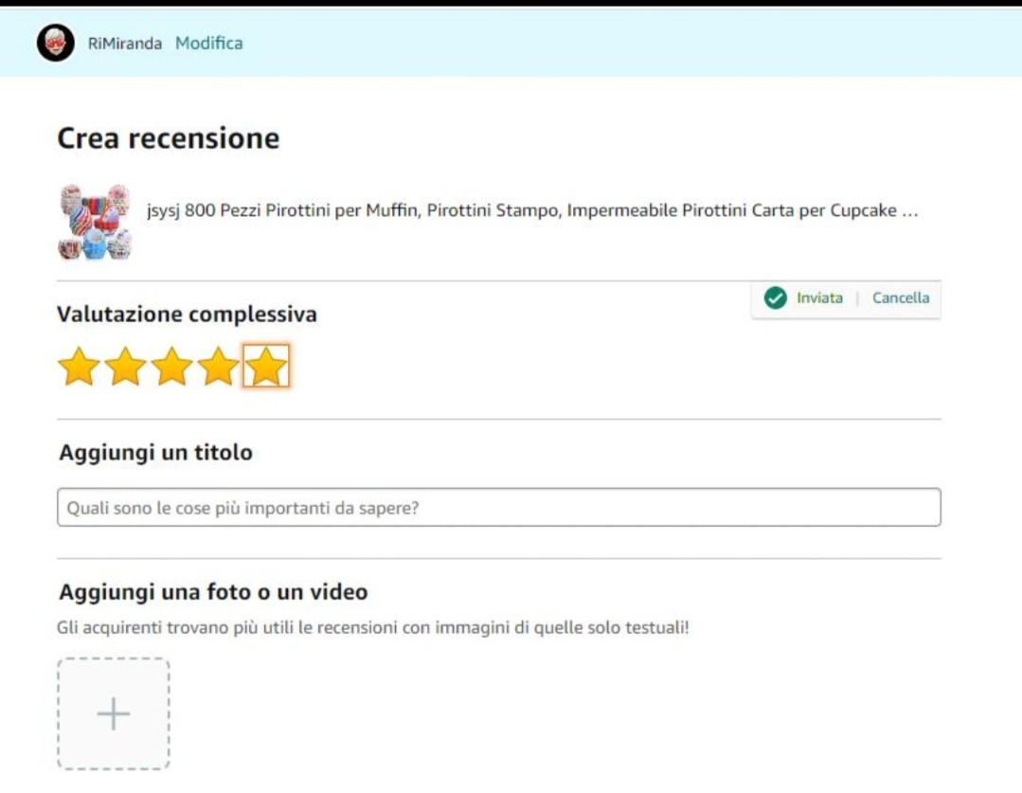Image resolution: width=1022 pixels, height=793 pixels.
Task: Choose the fourth star rating
Action: coord(219,367)
